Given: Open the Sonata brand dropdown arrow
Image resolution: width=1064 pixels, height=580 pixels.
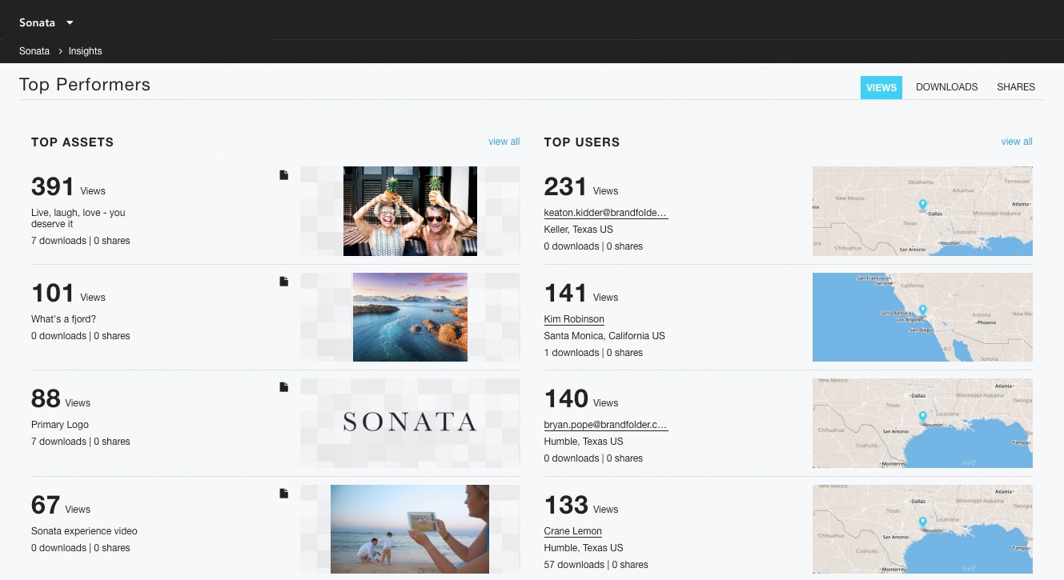Looking at the screenshot, I should 70,22.
